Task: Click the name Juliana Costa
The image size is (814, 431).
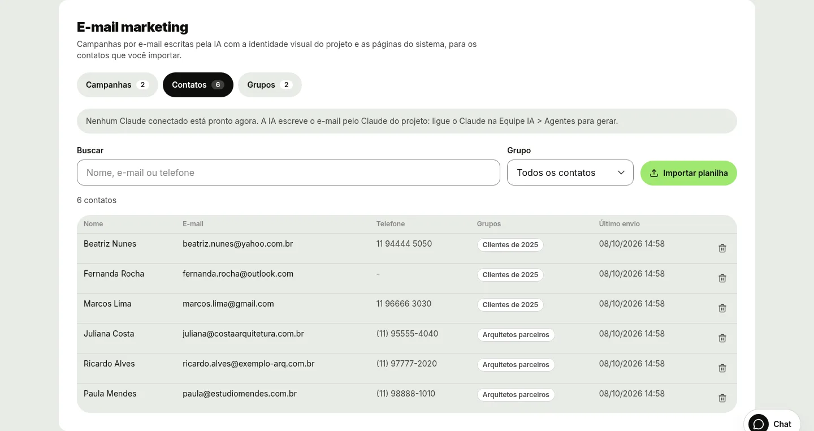Action: 109,334
